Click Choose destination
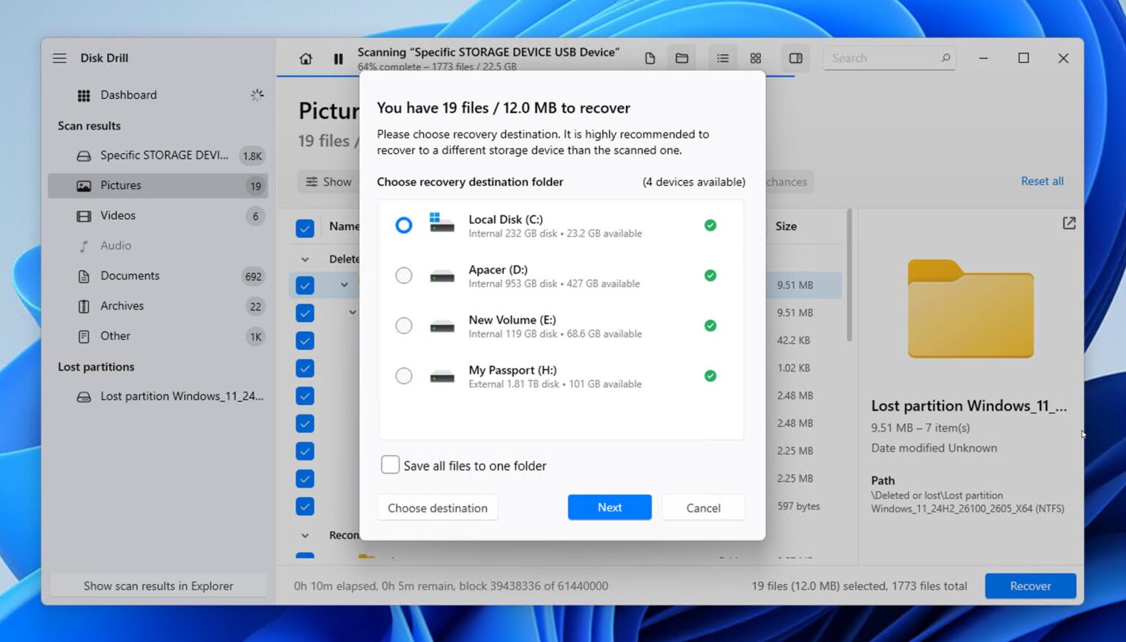 (437, 507)
